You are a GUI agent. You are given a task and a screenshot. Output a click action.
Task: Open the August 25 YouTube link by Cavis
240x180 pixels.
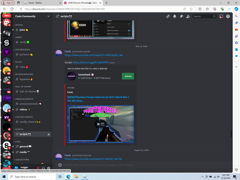(93, 159)
